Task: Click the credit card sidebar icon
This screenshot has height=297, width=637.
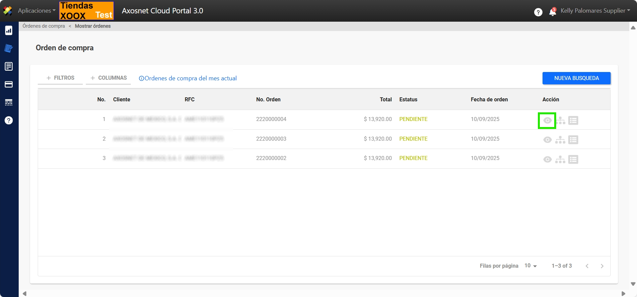Action: pyautogui.click(x=9, y=84)
